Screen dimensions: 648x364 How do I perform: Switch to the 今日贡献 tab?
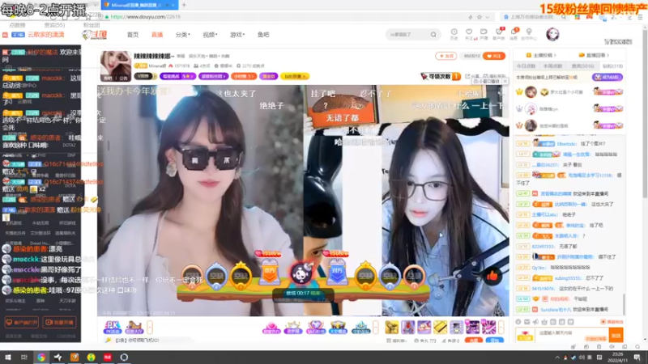(x=526, y=66)
